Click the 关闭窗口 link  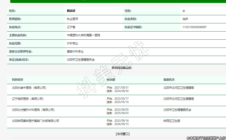point(122,134)
